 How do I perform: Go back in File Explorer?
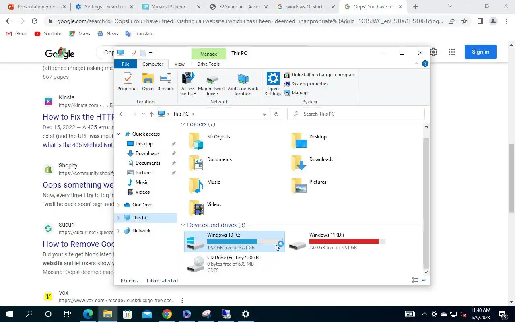[x=122, y=114]
